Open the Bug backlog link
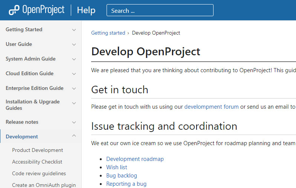296x188 pixels. point(122,176)
